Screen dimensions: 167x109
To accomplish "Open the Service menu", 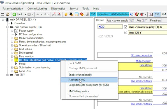I will click(74, 8).
